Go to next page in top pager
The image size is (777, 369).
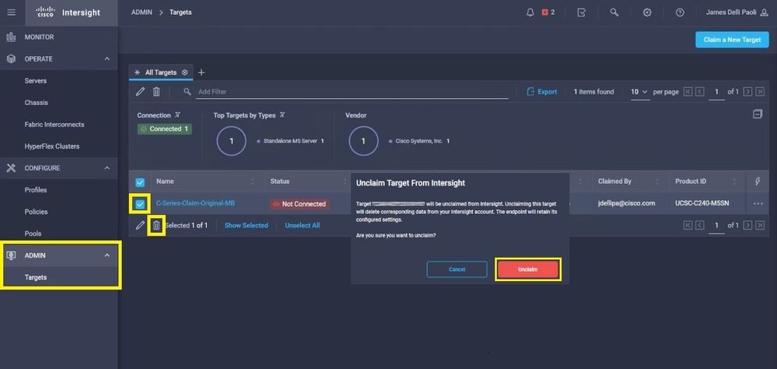[x=748, y=92]
